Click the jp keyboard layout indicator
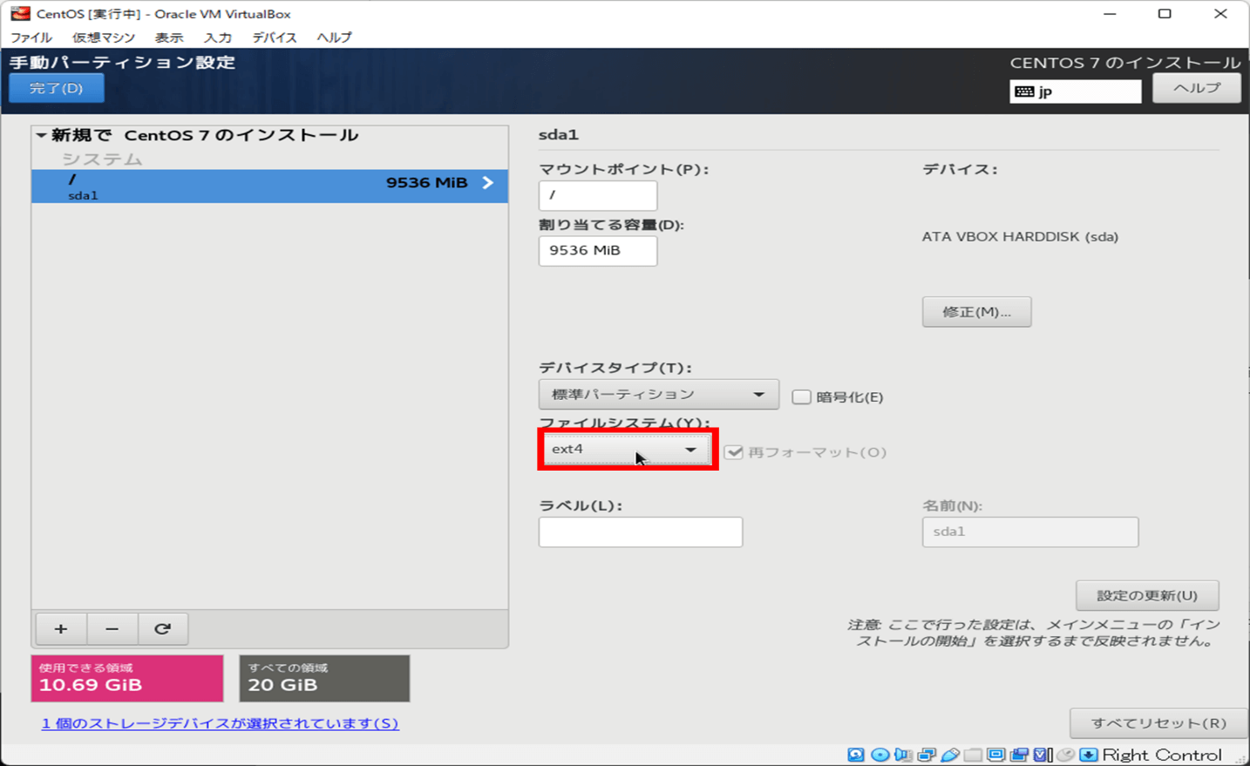 [1076, 92]
